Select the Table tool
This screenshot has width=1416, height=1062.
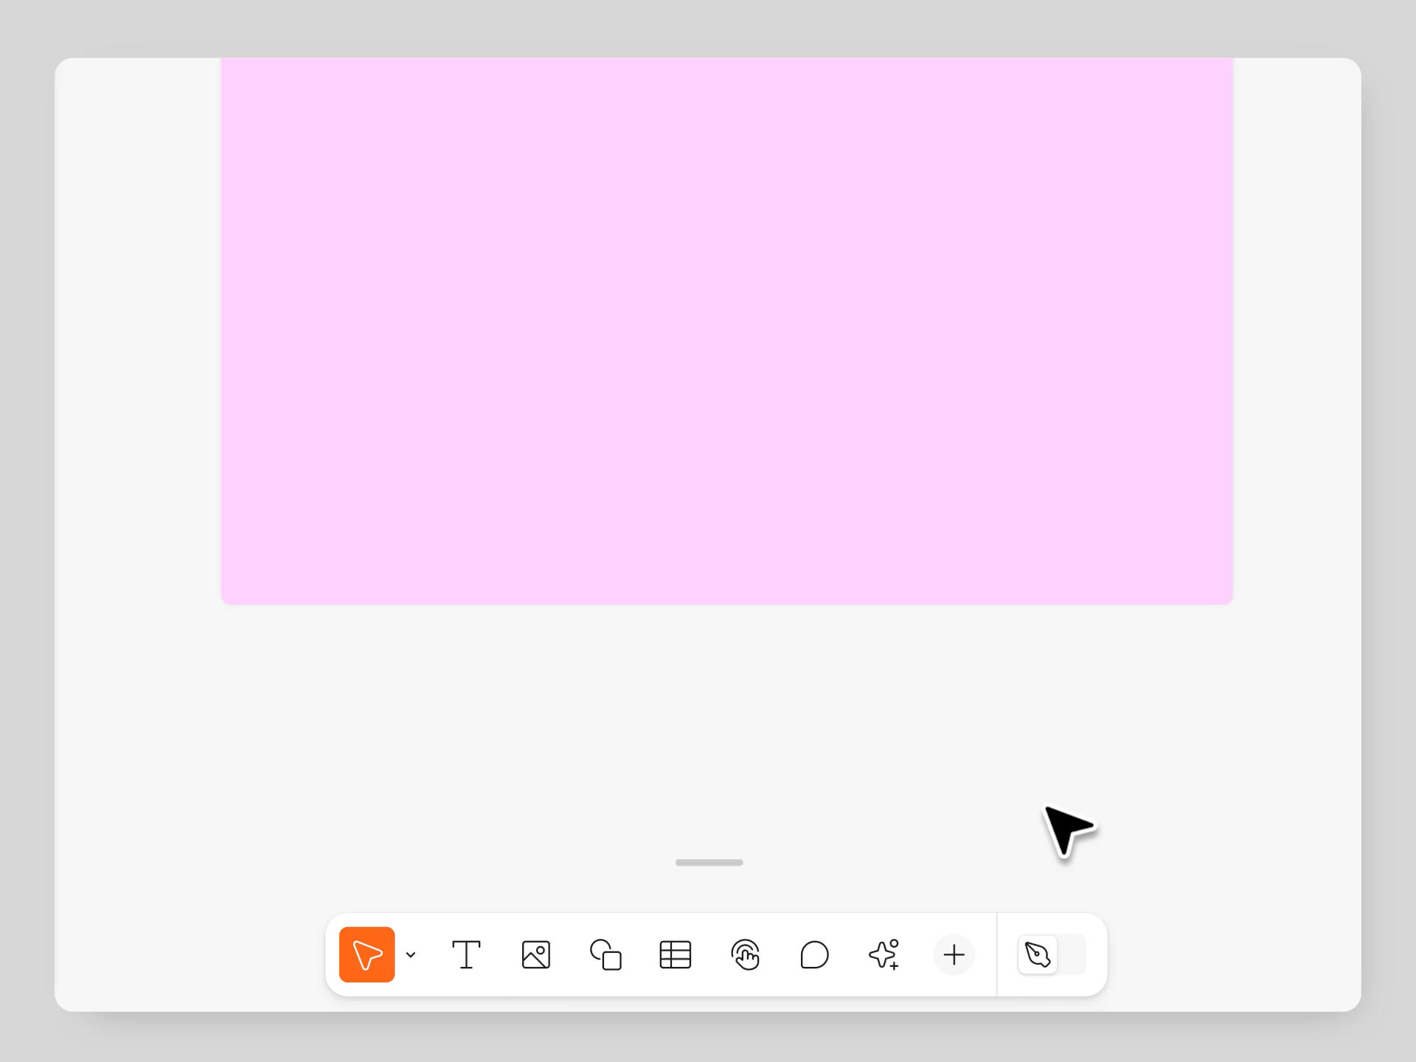point(675,955)
